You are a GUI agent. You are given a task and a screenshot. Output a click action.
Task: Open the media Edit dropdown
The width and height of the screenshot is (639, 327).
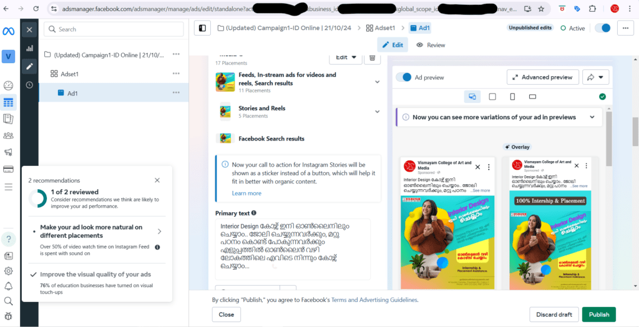346,57
